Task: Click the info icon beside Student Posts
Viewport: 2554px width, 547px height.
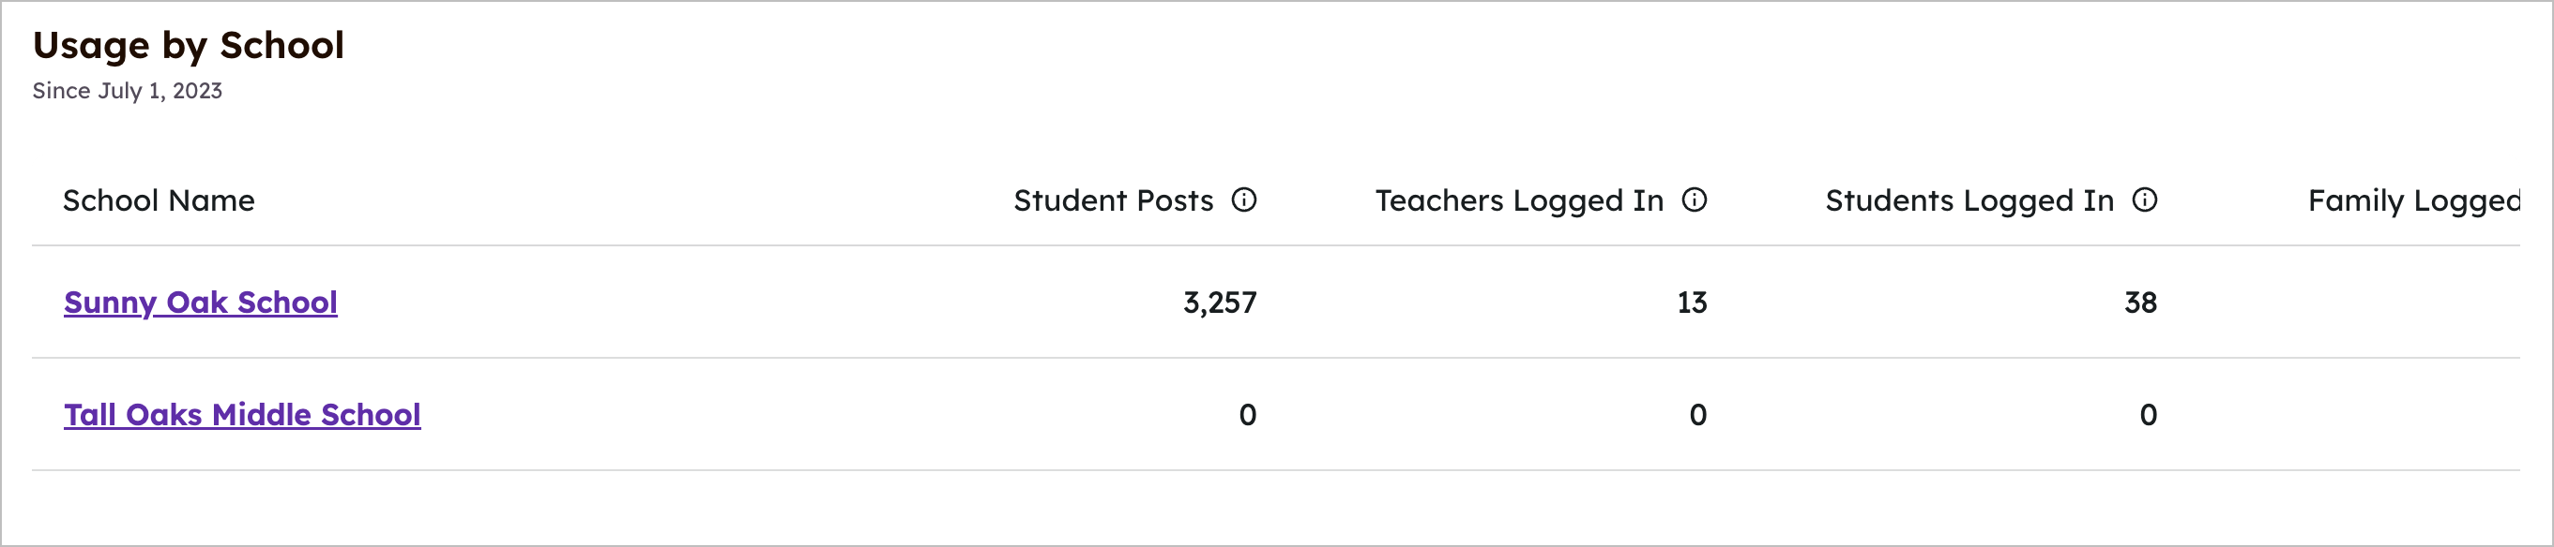Action: [x=1244, y=200]
